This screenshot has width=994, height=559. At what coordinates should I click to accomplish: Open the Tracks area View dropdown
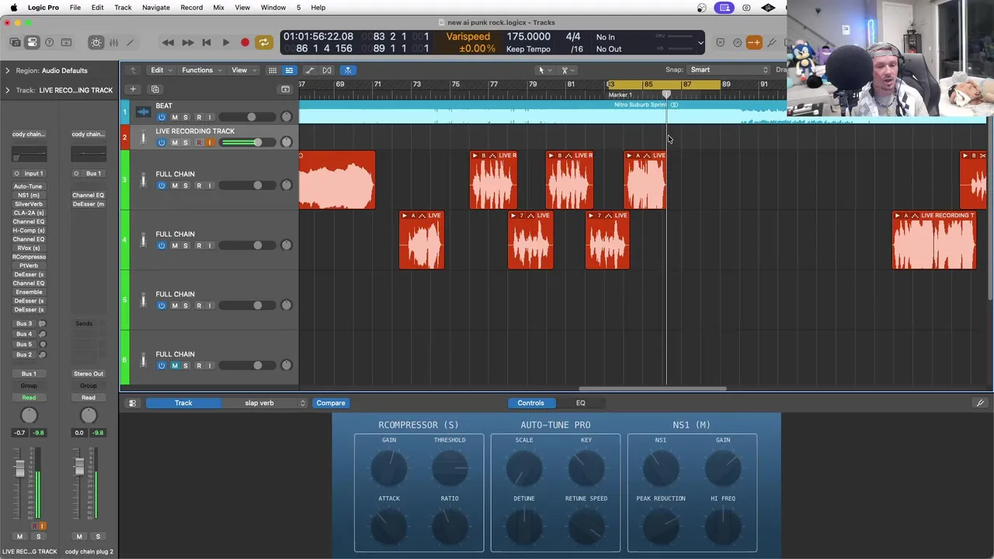(x=243, y=70)
